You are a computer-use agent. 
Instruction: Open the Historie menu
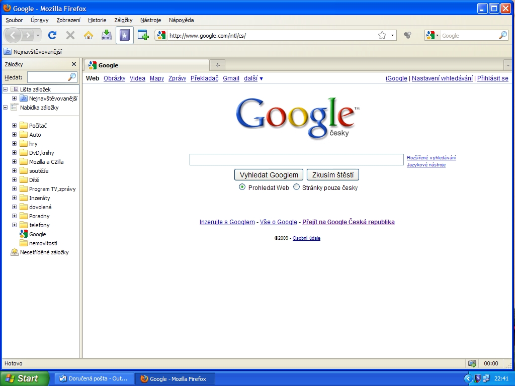click(x=97, y=20)
